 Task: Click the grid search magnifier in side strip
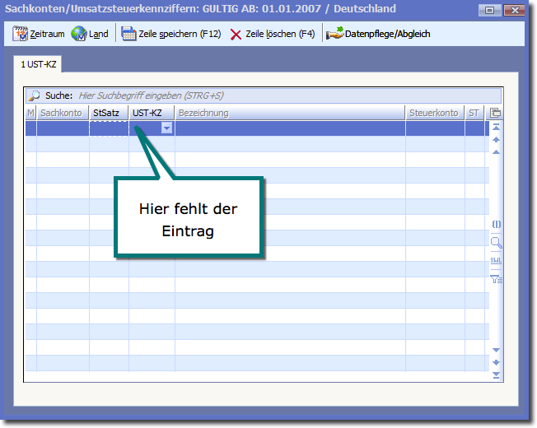pos(496,243)
